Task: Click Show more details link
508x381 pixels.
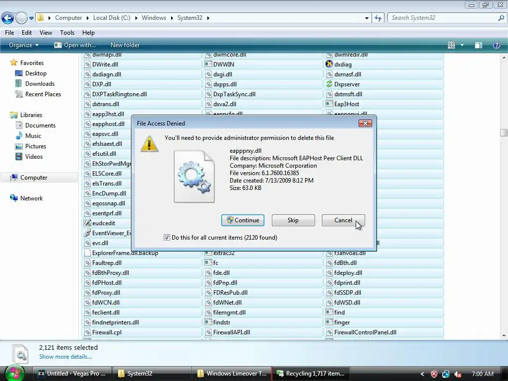Action: click(65, 357)
